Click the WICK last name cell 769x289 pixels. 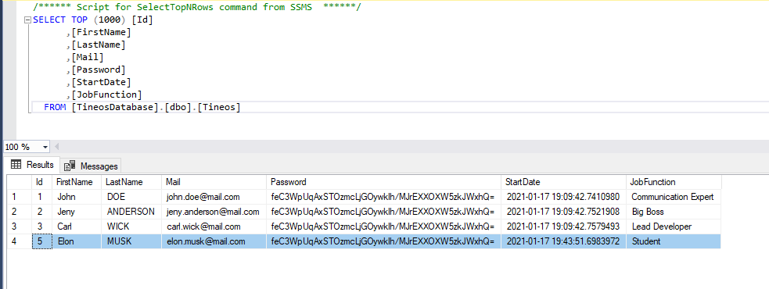[131, 227]
